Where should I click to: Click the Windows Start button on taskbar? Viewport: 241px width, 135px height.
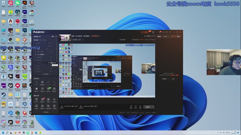pyautogui.click(x=3, y=132)
